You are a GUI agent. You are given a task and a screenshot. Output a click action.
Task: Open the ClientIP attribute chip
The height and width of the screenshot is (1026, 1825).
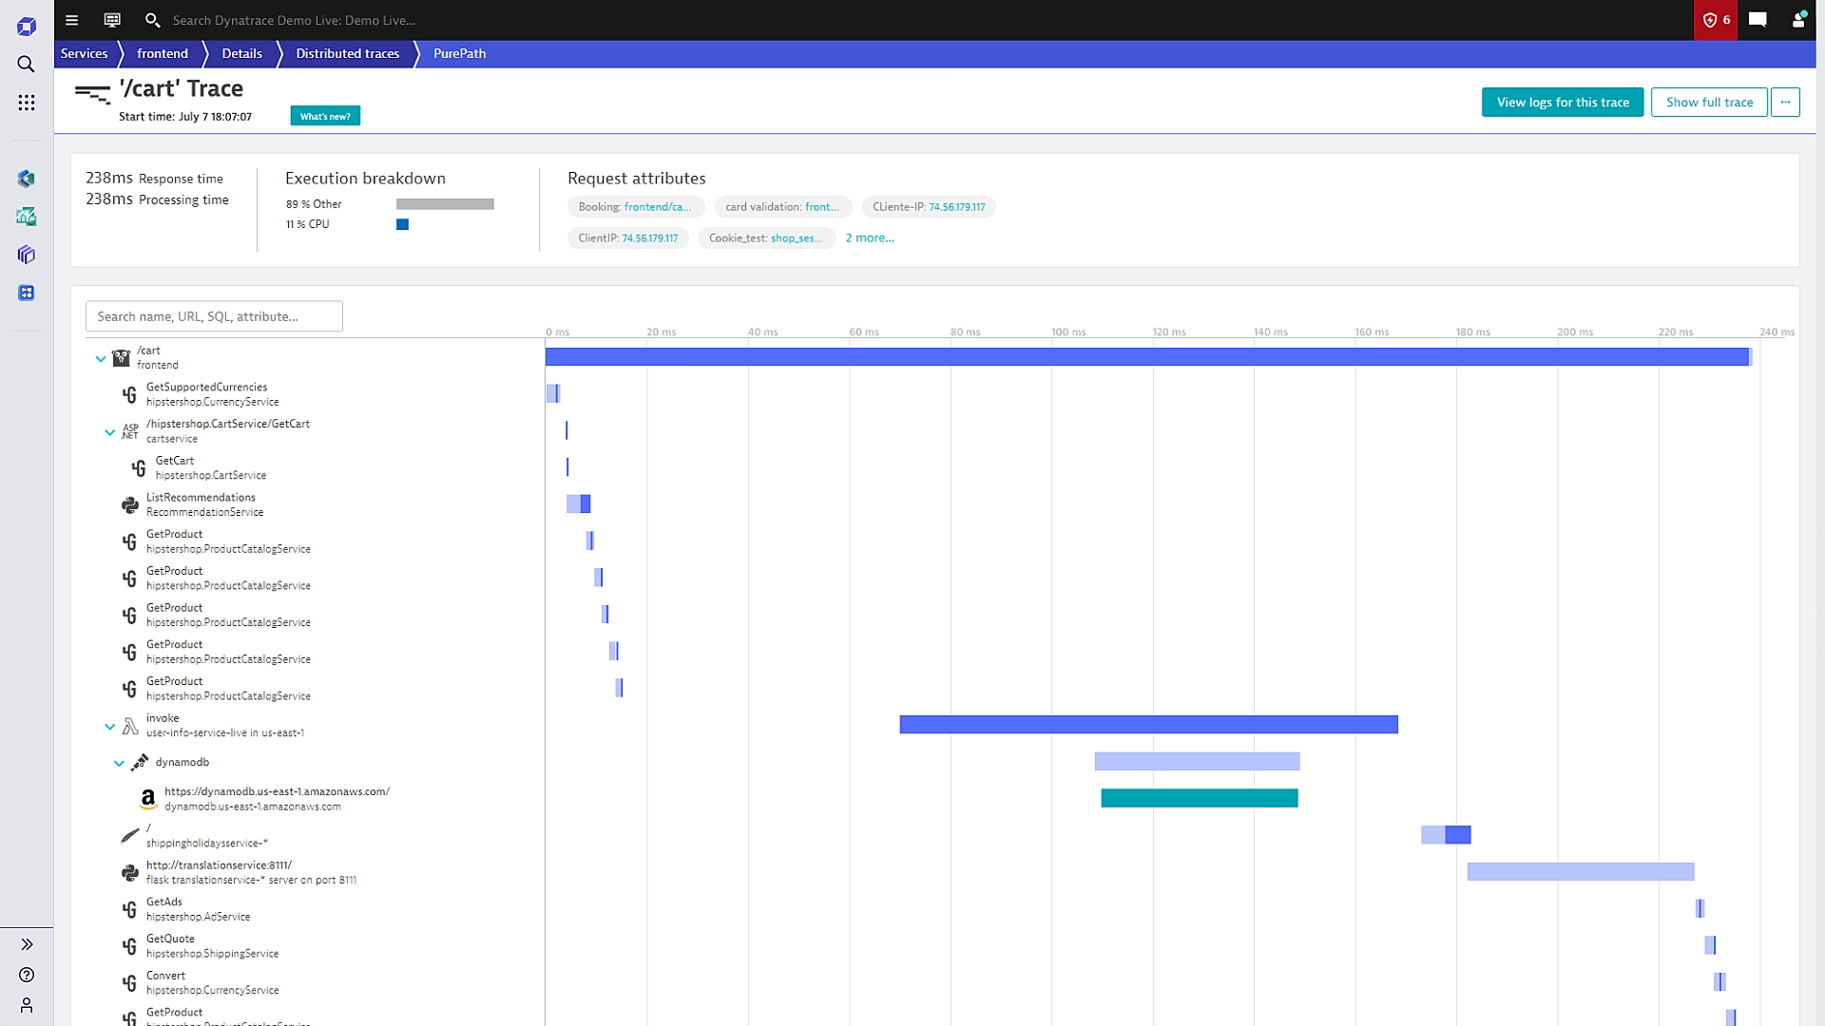pos(628,237)
